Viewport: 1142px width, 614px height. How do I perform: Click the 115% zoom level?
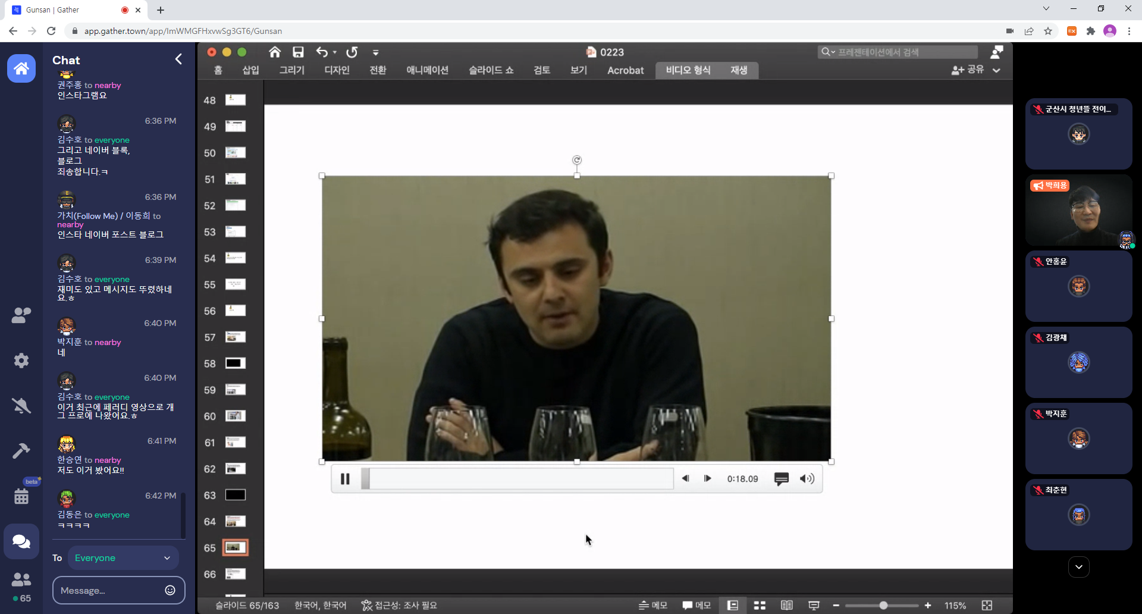pos(955,605)
